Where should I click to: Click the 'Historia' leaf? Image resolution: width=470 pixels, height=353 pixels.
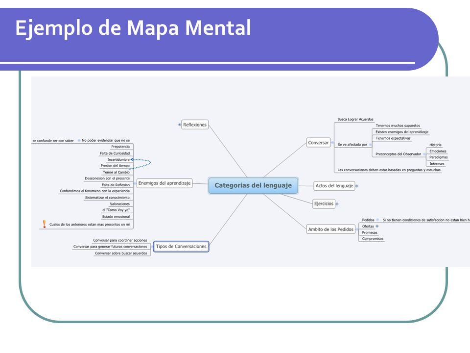pos(435,145)
